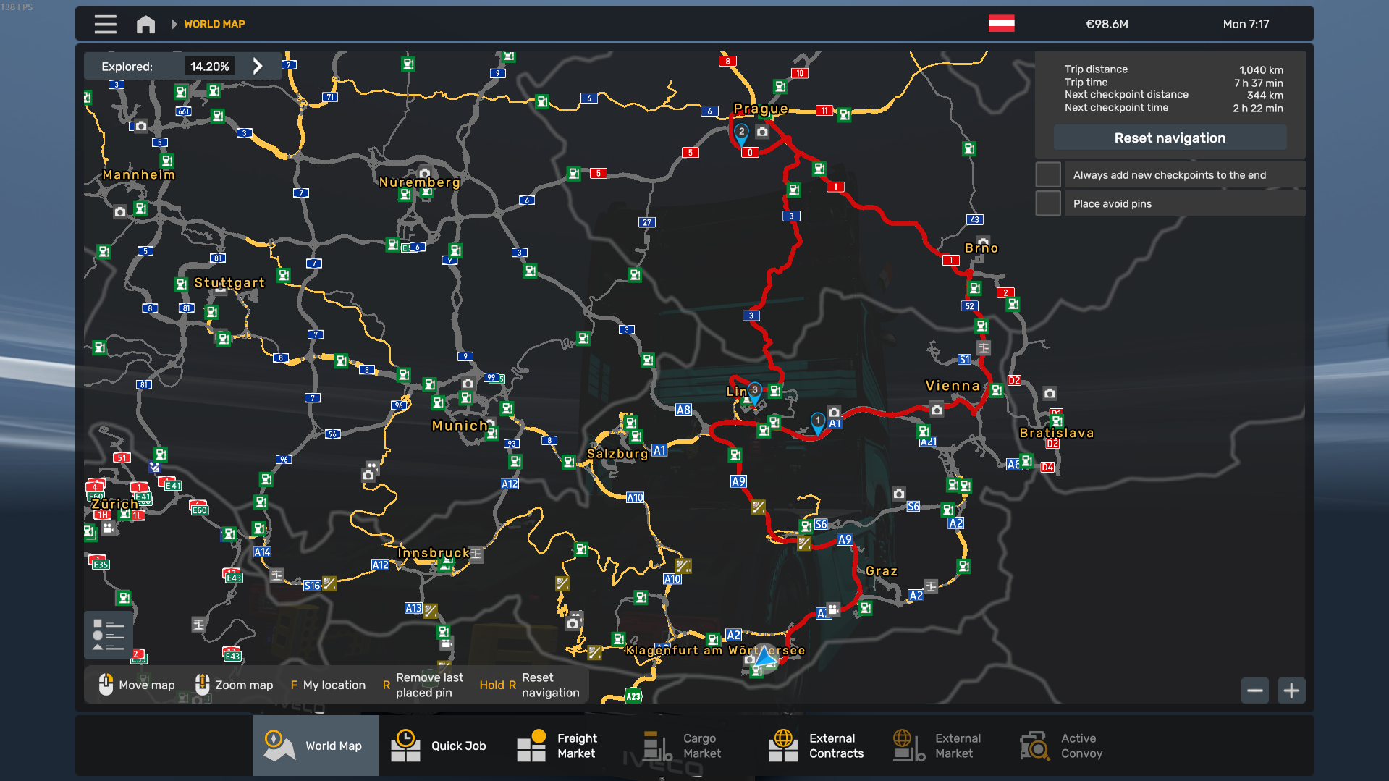Open the Freight Market tab
This screenshot has height=781, width=1389.
[567, 746]
